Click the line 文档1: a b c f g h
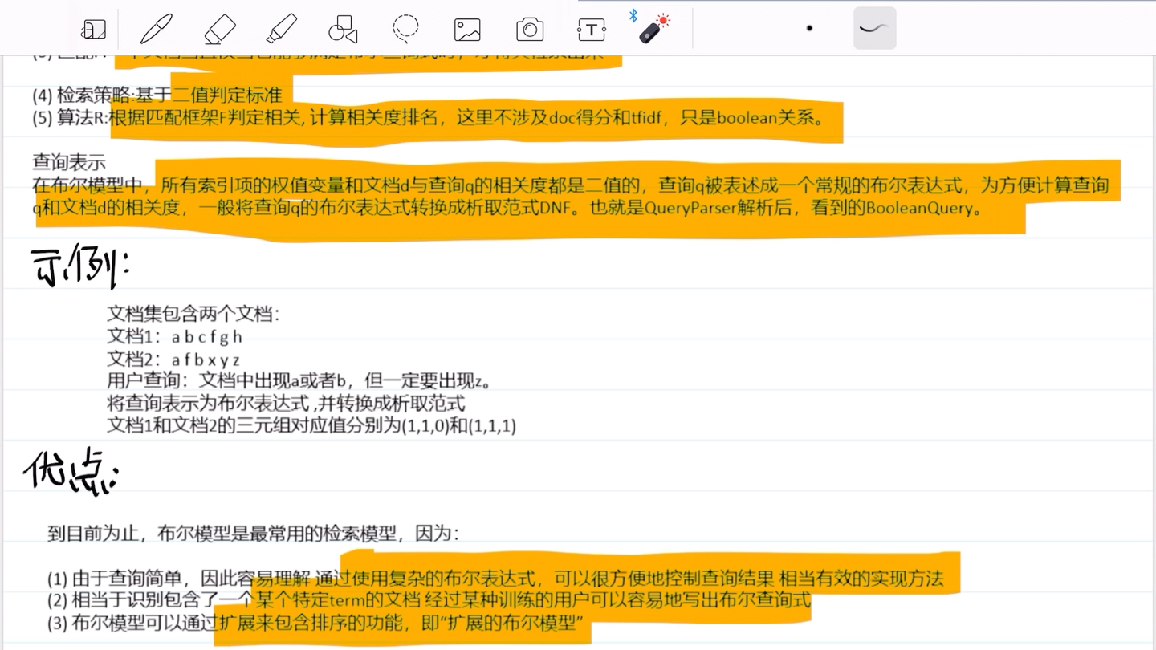The image size is (1156, 650). point(174,336)
